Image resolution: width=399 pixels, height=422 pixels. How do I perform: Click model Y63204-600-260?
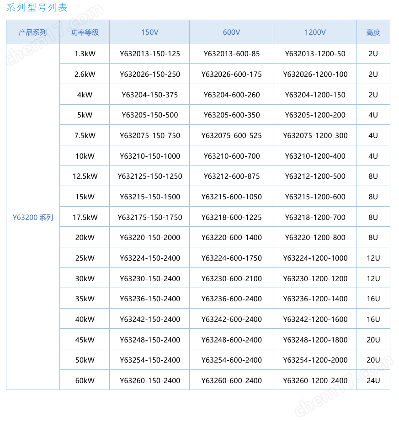[x=232, y=95]
